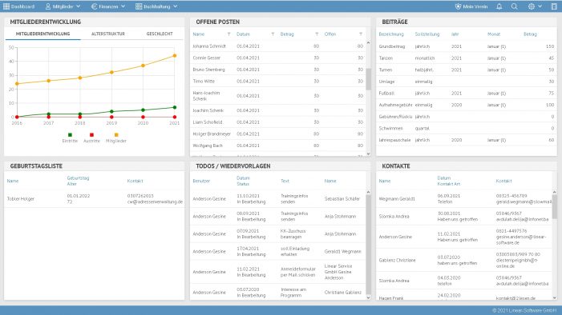Viewport: 562px width, 315px height.
Task: Toggle the Mitglieder legend series
Action: 115,138
